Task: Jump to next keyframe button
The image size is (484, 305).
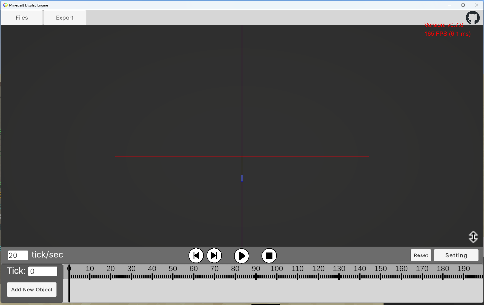Action: click(x=214, y=255)
